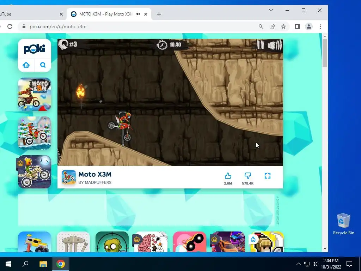
Task: Open the Greek temple columns game tile
Action: 73,242
